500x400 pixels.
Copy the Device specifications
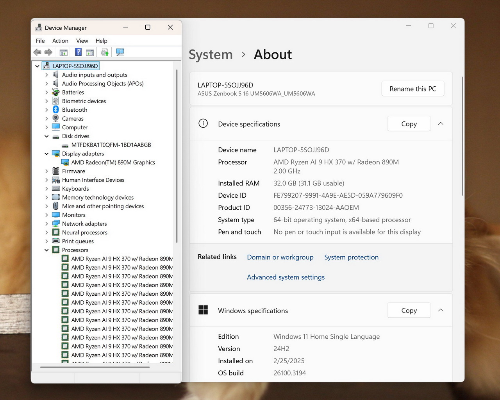[409, 124]
